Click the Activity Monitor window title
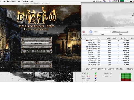 (x=109, y=28)
